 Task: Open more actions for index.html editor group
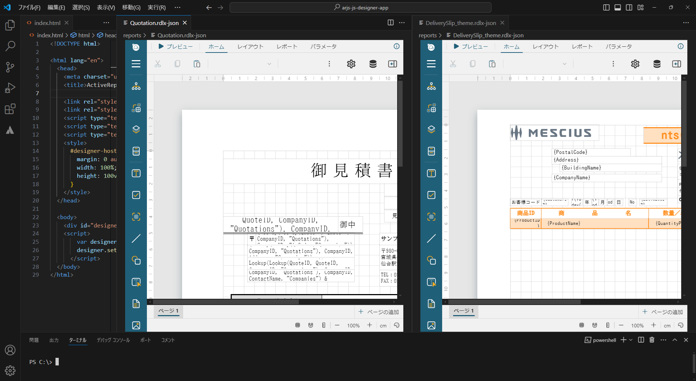106,22
